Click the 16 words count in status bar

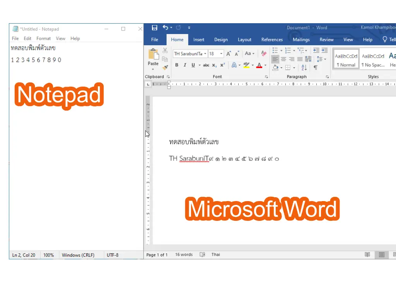click(x=184, y=254)
